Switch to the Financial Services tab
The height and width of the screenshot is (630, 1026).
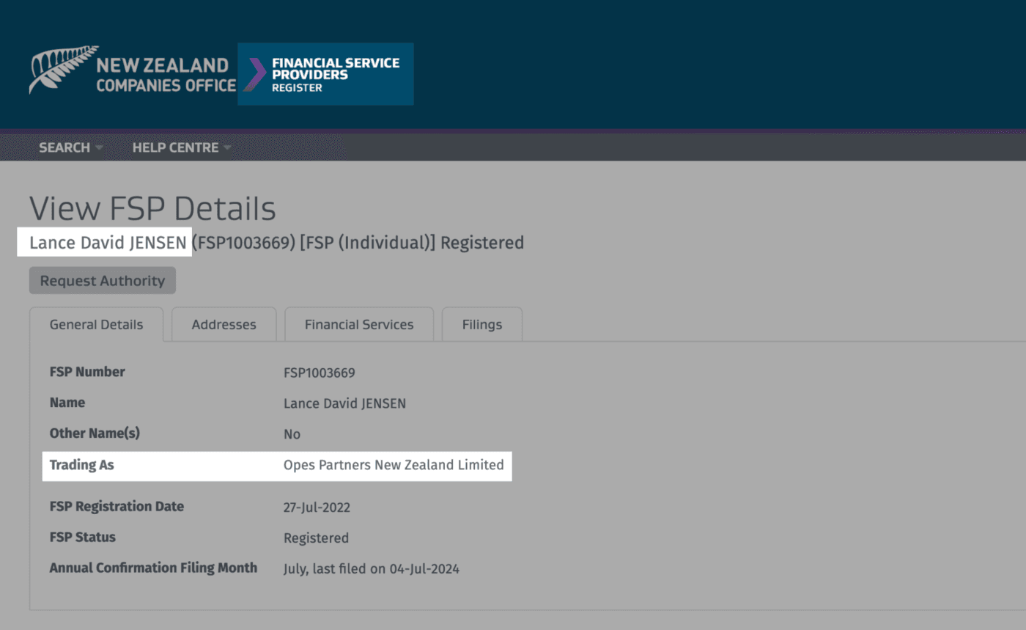358,324
